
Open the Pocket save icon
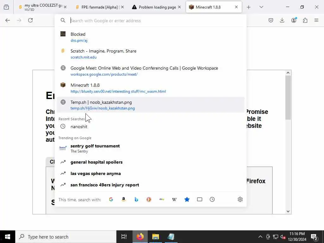pos(271,20)
